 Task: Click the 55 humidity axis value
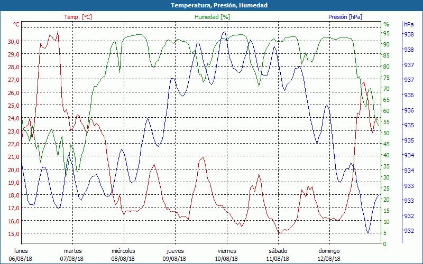[387, 122]
